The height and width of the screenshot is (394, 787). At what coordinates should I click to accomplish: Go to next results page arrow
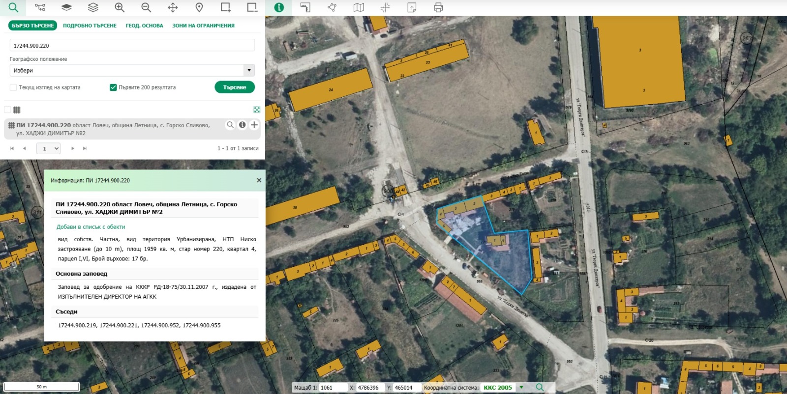click(72, 148)
